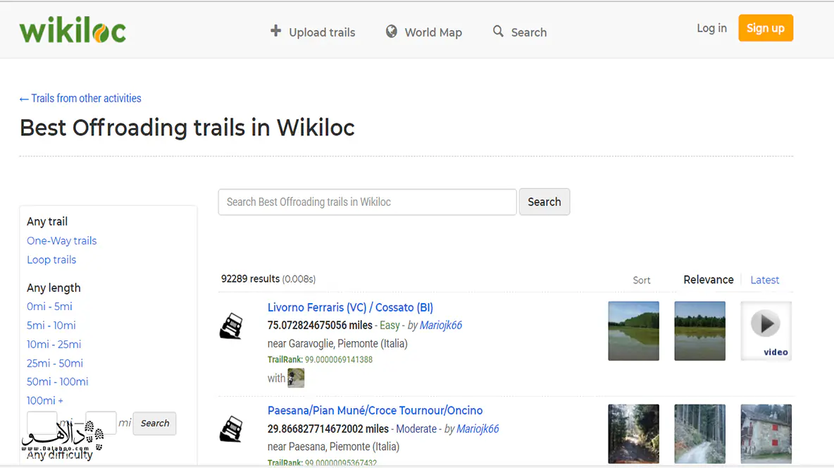Click the Search button in the length filter
This screenshot has height=468, width=834.
click(x=155, y=424)
